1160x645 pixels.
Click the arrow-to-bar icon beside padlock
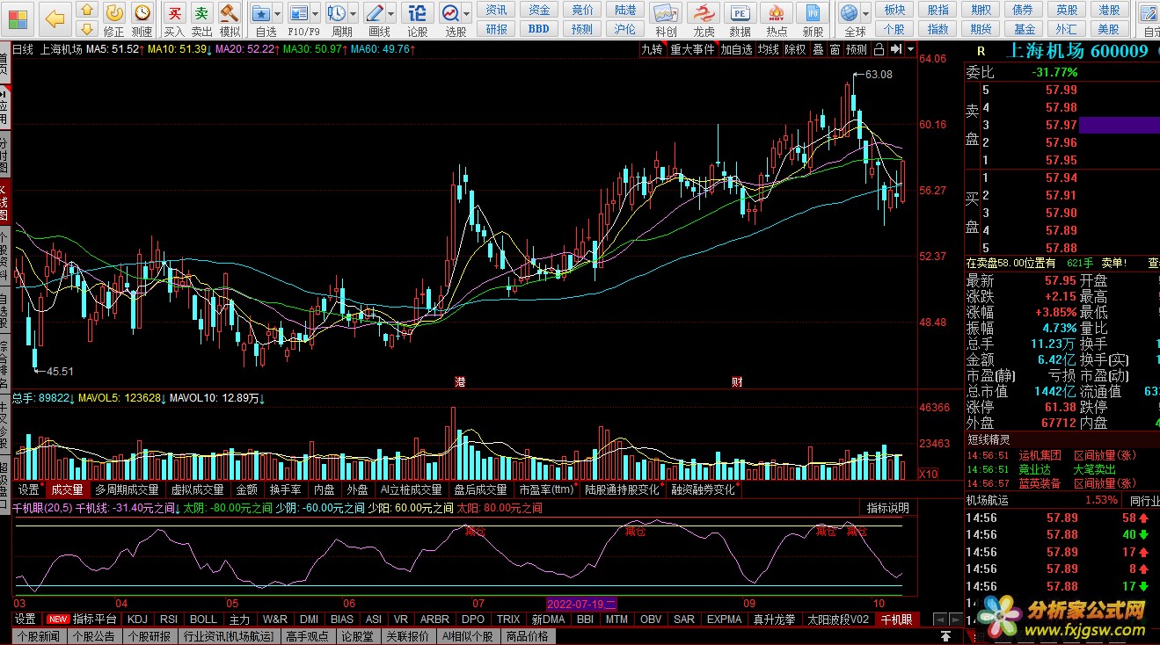point(897,49)
